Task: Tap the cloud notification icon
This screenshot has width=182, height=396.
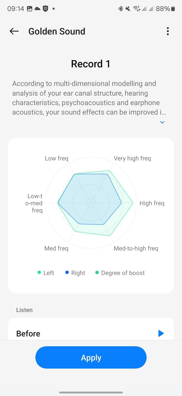Action: tap(38, 9)
